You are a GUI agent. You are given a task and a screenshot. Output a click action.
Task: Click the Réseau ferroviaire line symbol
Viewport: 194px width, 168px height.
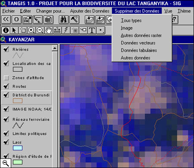coord(18,125)
